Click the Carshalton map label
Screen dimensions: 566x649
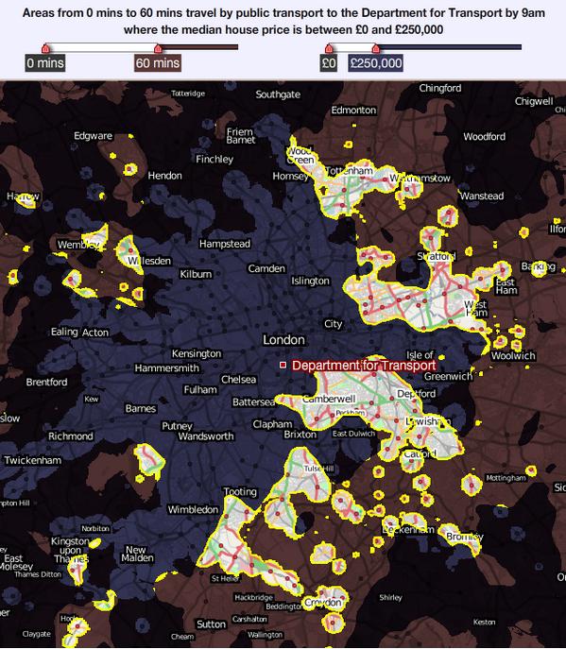point(249,619)
